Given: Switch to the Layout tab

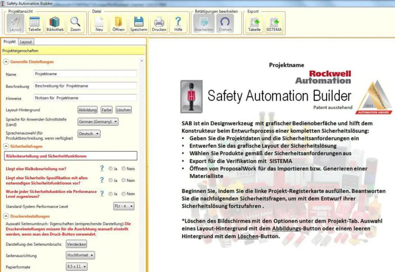Looking at the screenshot, I should [26, 42].
